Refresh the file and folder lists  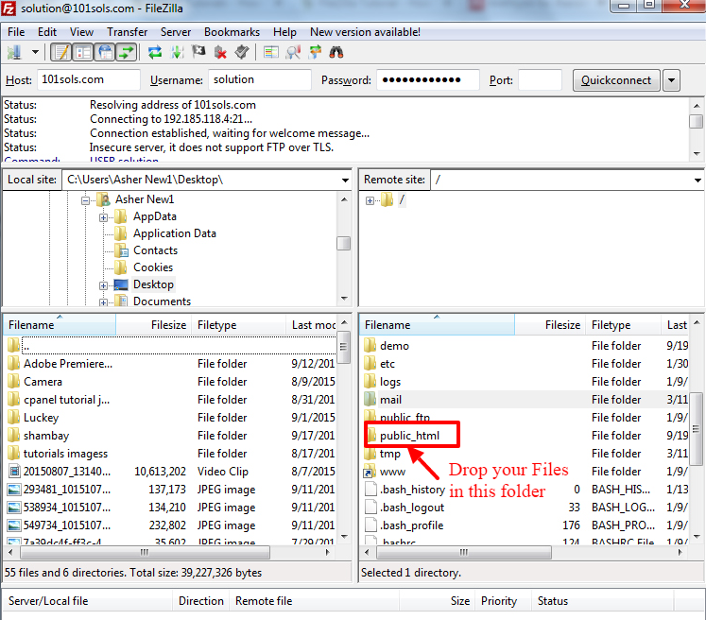(155, 52)
